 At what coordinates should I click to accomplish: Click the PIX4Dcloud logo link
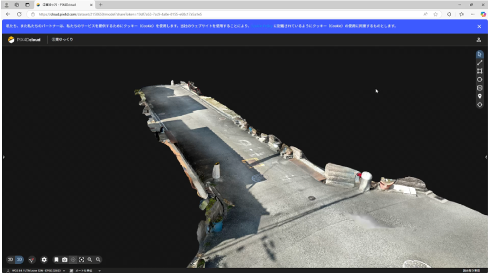click(x=24, y=40)
